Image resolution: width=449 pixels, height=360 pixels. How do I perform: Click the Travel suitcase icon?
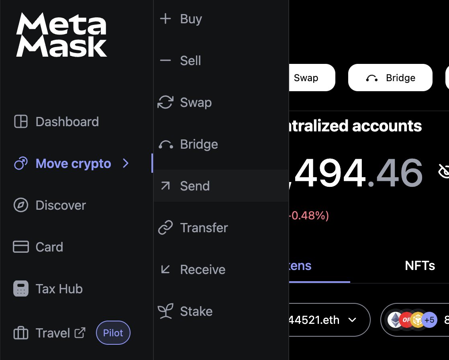(21, 333)
